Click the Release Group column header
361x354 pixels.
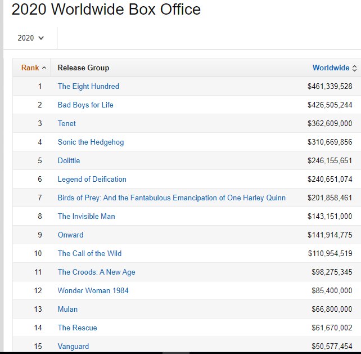(x=83, y=68)
